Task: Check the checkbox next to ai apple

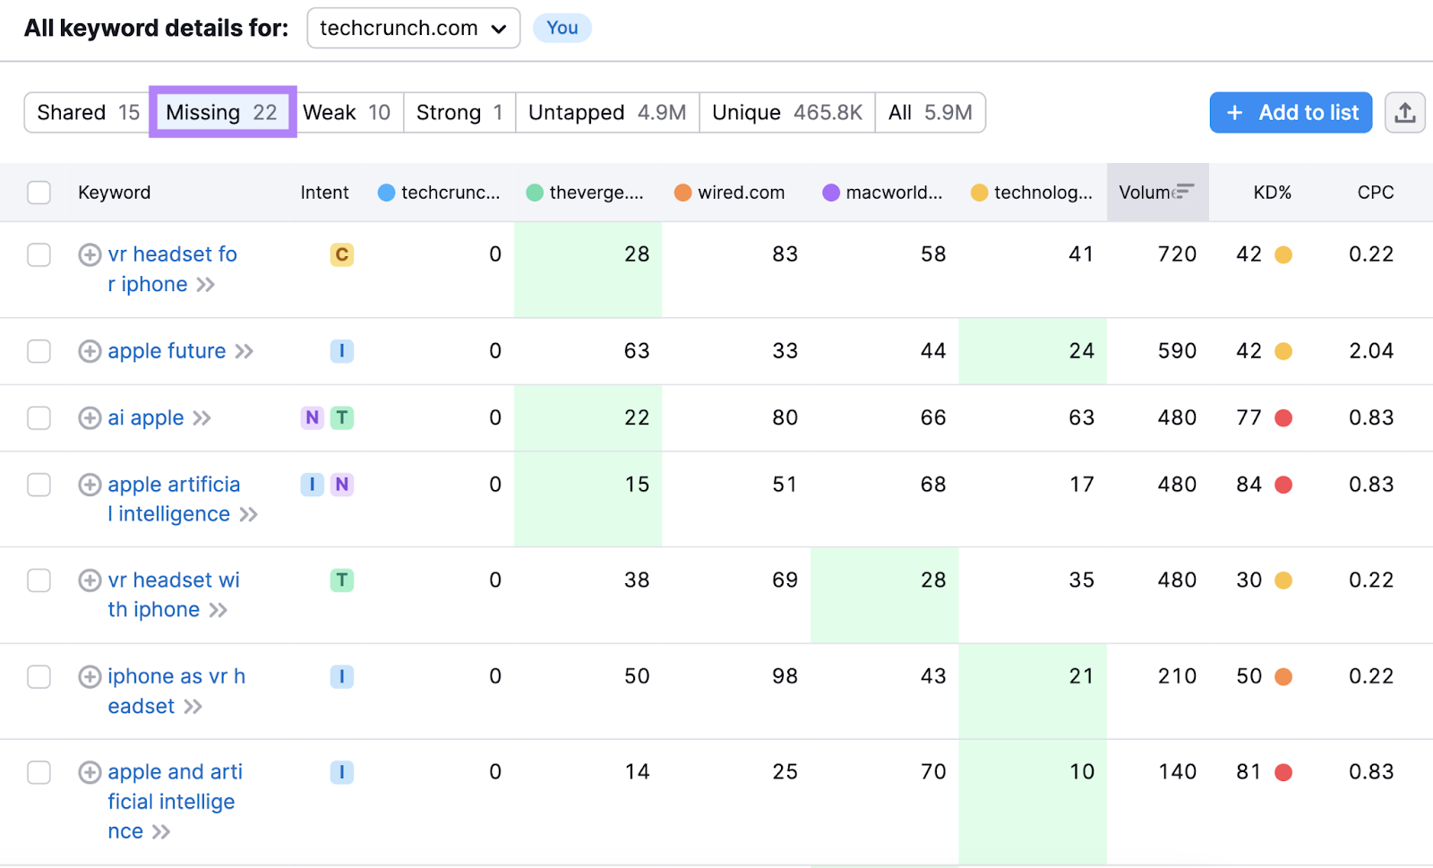Action: (x=39, y=417)
